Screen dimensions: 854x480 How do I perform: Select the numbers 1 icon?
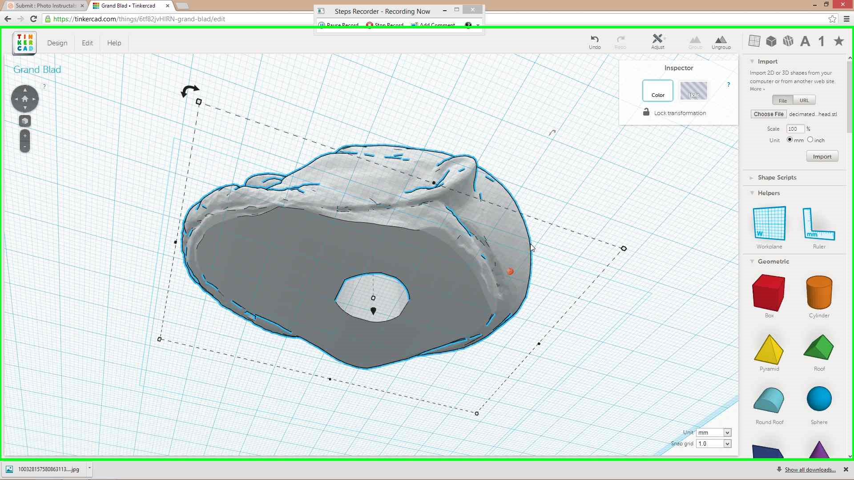pos(822,41)
